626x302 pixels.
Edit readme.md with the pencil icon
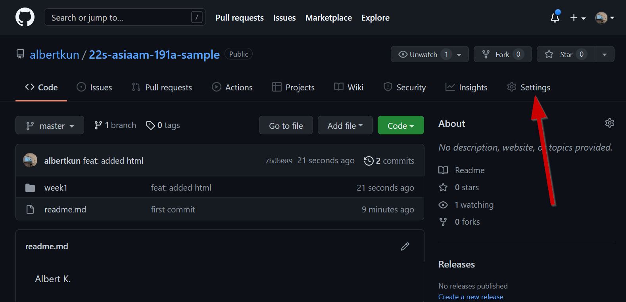click(x=405, y=247)
